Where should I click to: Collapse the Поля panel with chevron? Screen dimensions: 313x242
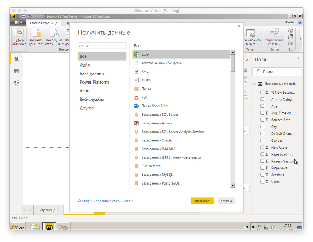pyautogui.click(x=298, y=60)
